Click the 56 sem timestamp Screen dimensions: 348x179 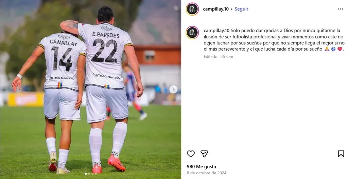click(x=227, y=57)
